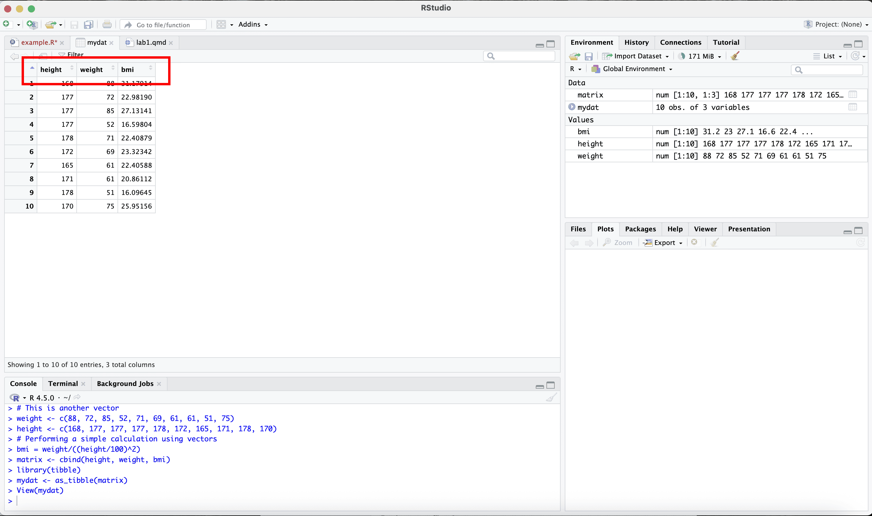Click the Go to file/function field
Viewport: 872px width, 516px height.
pyautogui.click(x=163, y=25)
